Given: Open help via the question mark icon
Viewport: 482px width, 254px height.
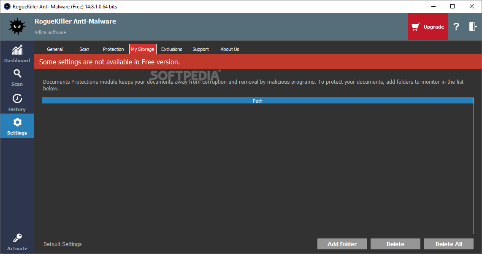Looking at the screenshot, I should click(456, 26).
